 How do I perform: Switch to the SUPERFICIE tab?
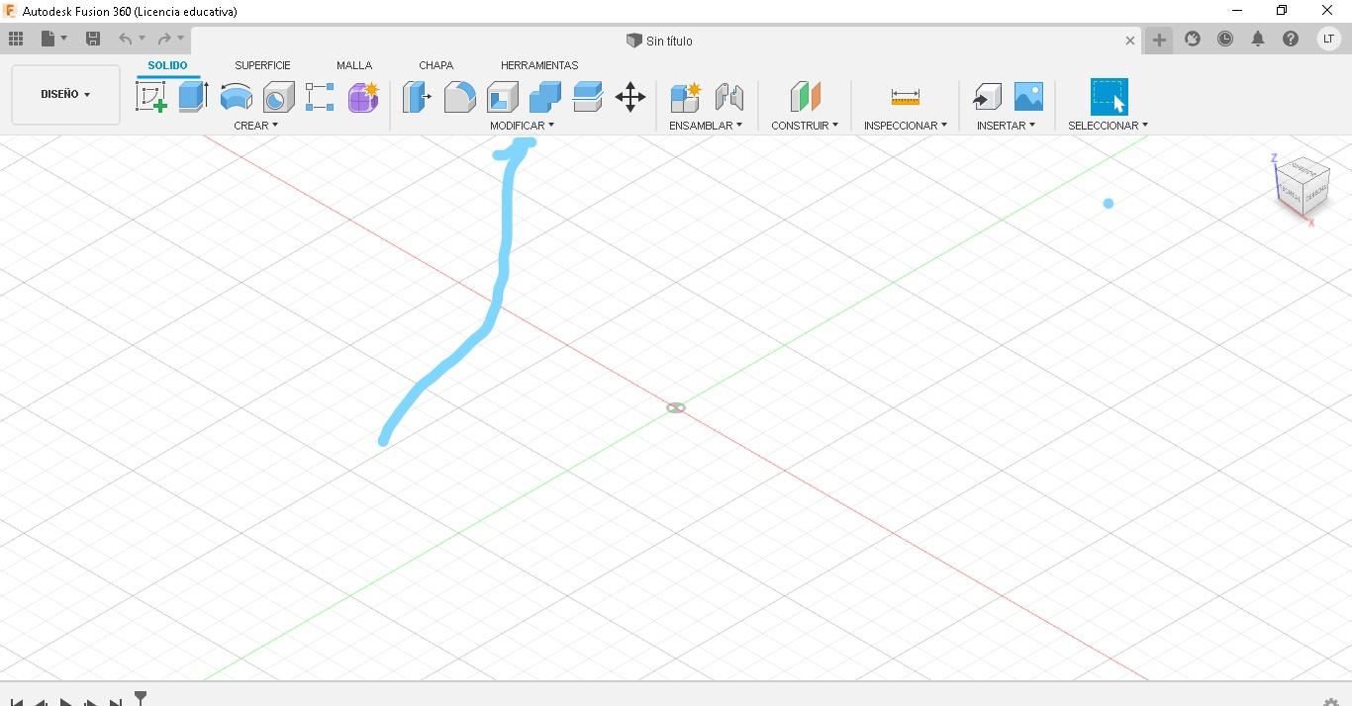point(262,65)
